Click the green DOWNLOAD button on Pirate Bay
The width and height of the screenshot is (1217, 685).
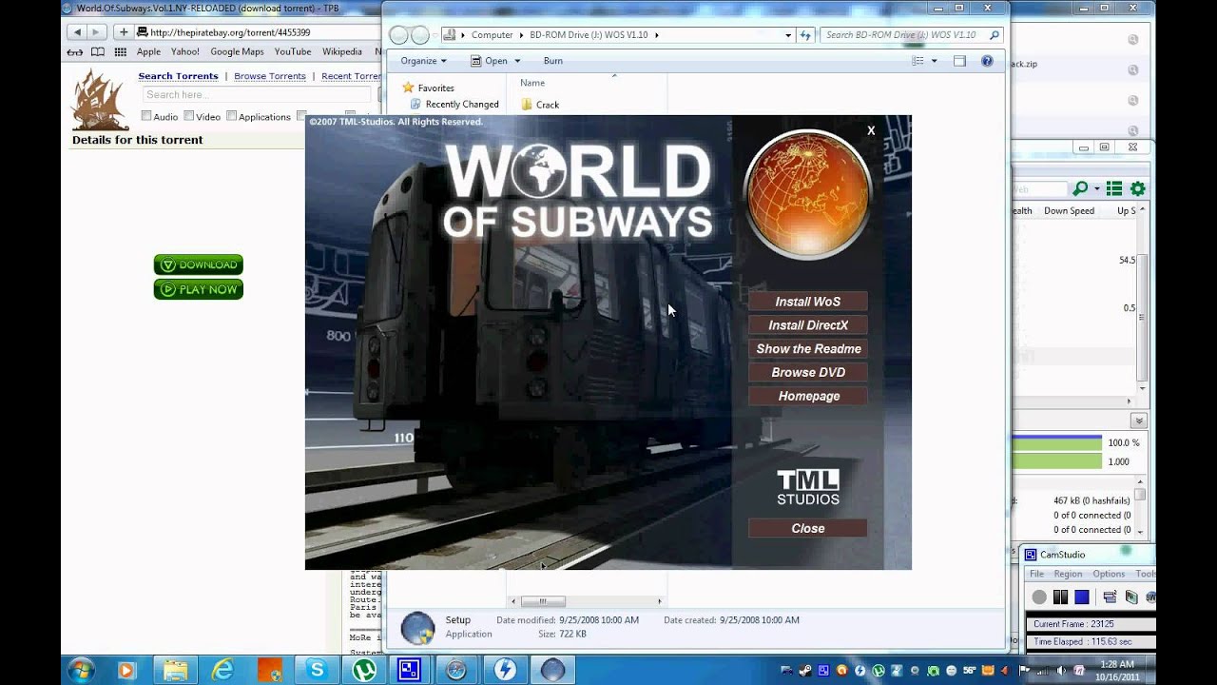(x=199, y=264)
